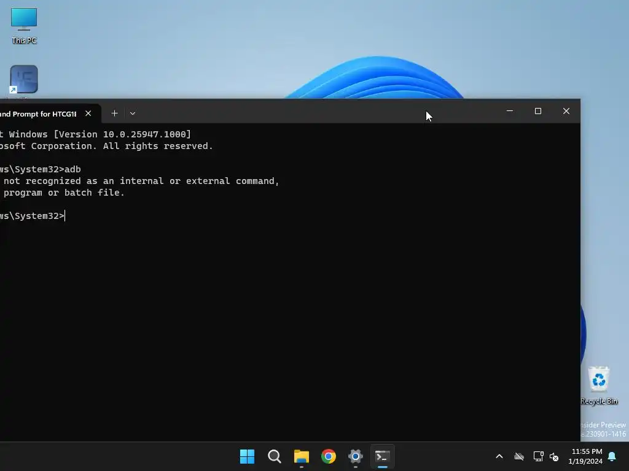Open File Explorer from taskbar
The height and width of the screenshot is (471, 629).
(301, 456)
